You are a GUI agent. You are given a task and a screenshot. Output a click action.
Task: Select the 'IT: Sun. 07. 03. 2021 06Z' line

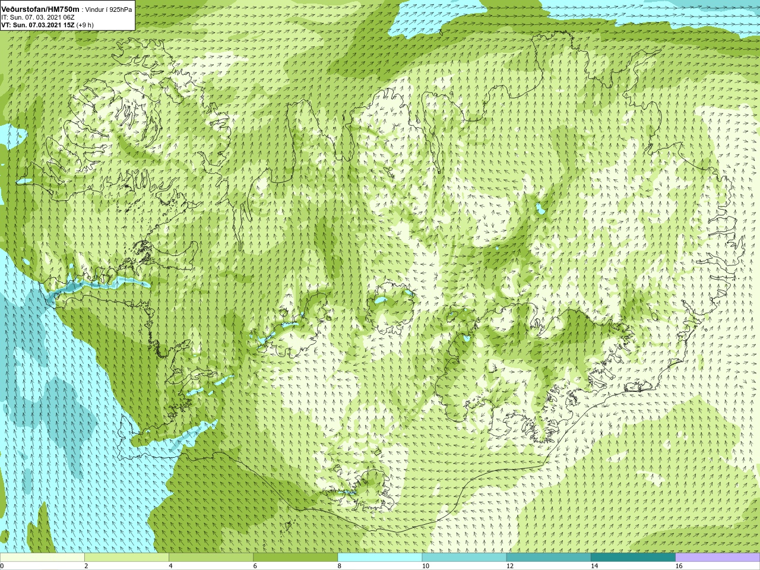(x=38, y=17)
